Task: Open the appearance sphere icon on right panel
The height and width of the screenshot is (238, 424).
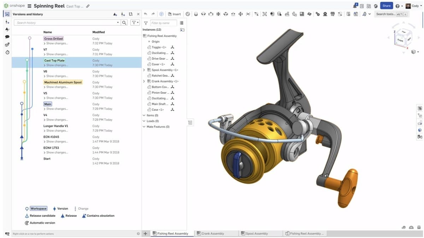Action: click(420, 130)
